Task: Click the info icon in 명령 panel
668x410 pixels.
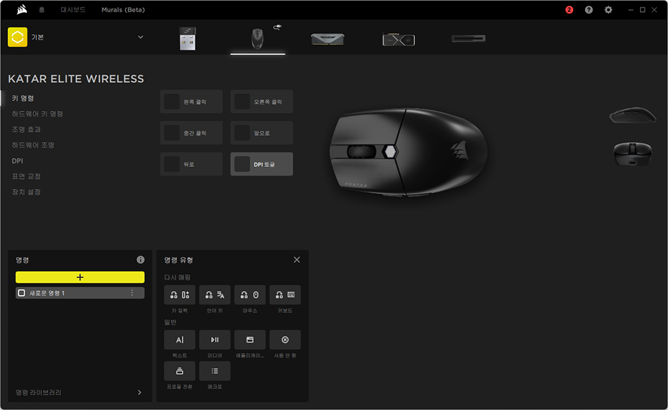Action: [x=140, y=260]
